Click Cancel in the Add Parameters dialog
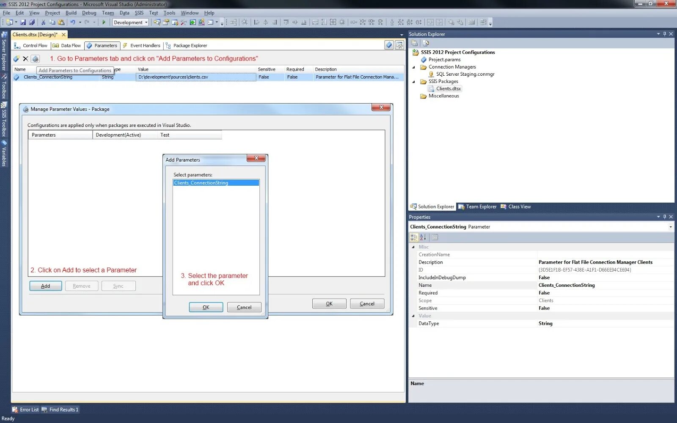The width and height of the screenshot is (677, 423). coord(244,307)
